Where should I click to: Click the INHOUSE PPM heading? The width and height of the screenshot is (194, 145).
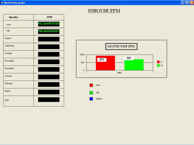[104, 10]
